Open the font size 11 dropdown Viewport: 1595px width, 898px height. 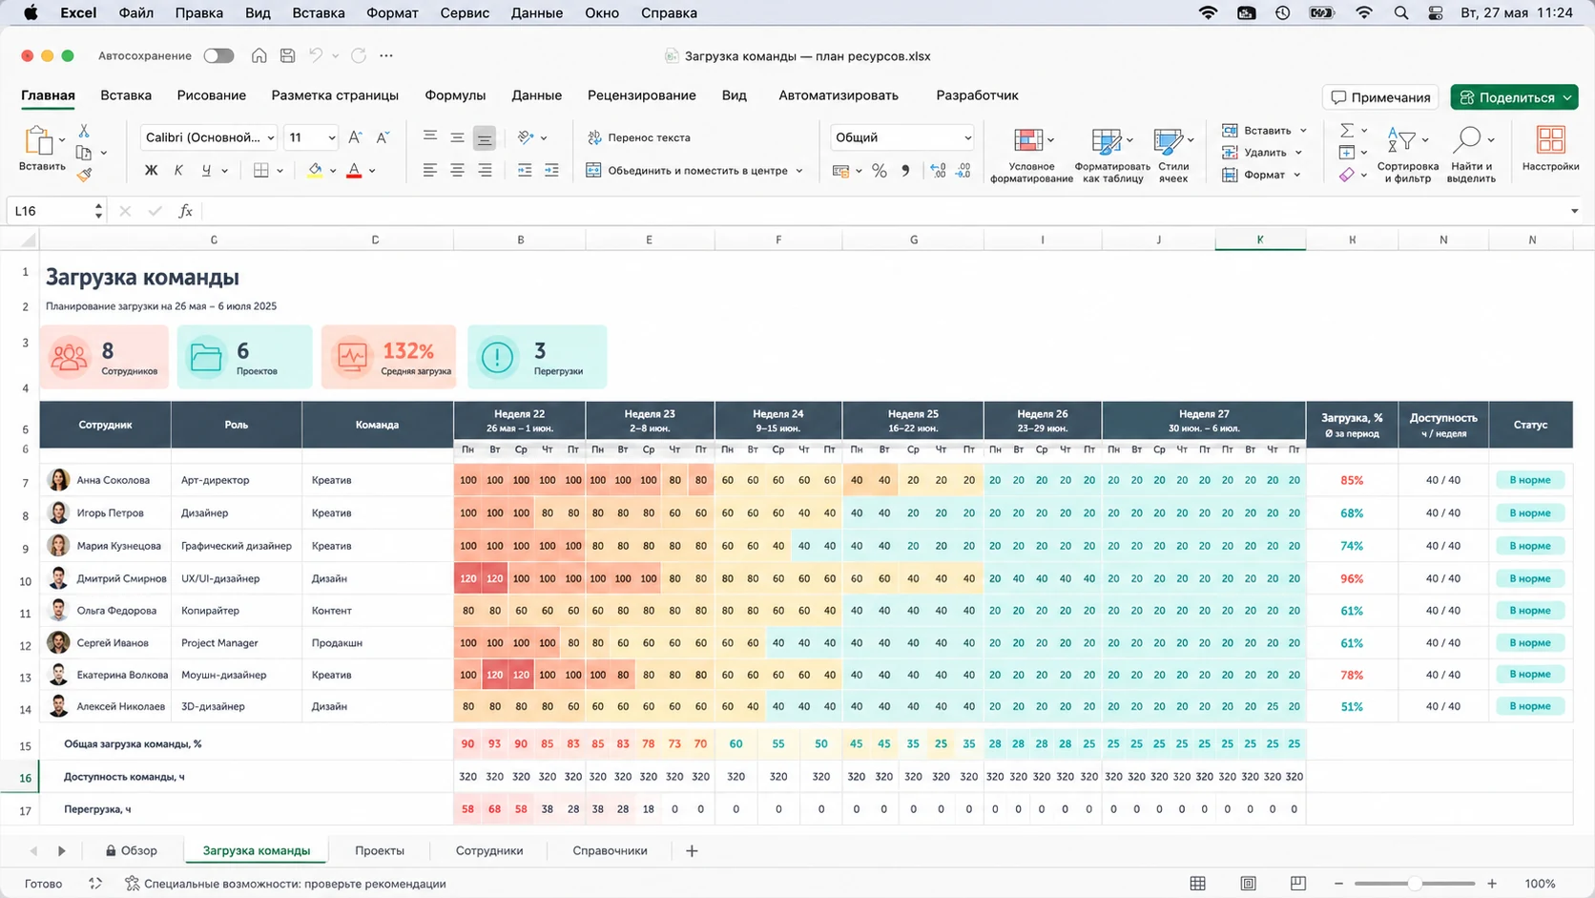pyautogui.click(x=312, y=137)
